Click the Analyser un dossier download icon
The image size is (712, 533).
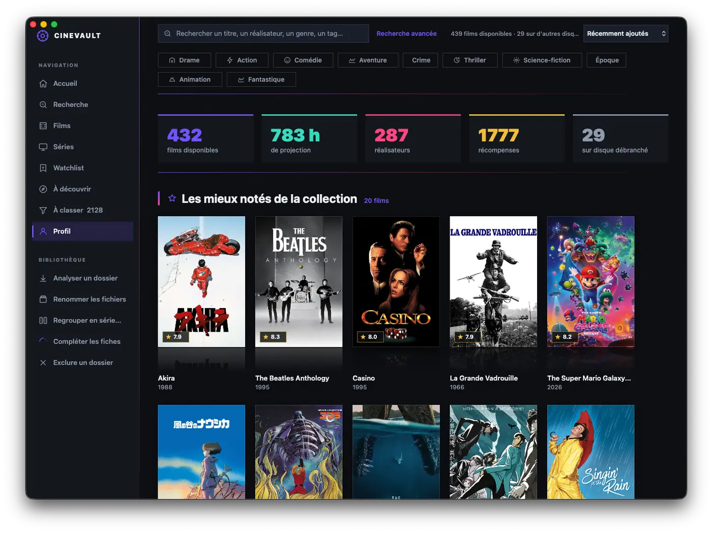tap(43, 278)
